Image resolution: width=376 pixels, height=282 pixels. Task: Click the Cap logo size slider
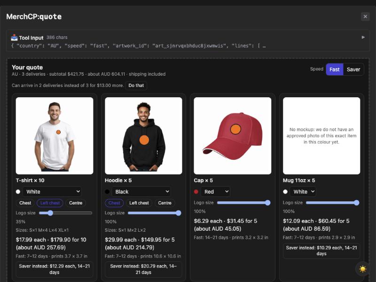(243, 203)
